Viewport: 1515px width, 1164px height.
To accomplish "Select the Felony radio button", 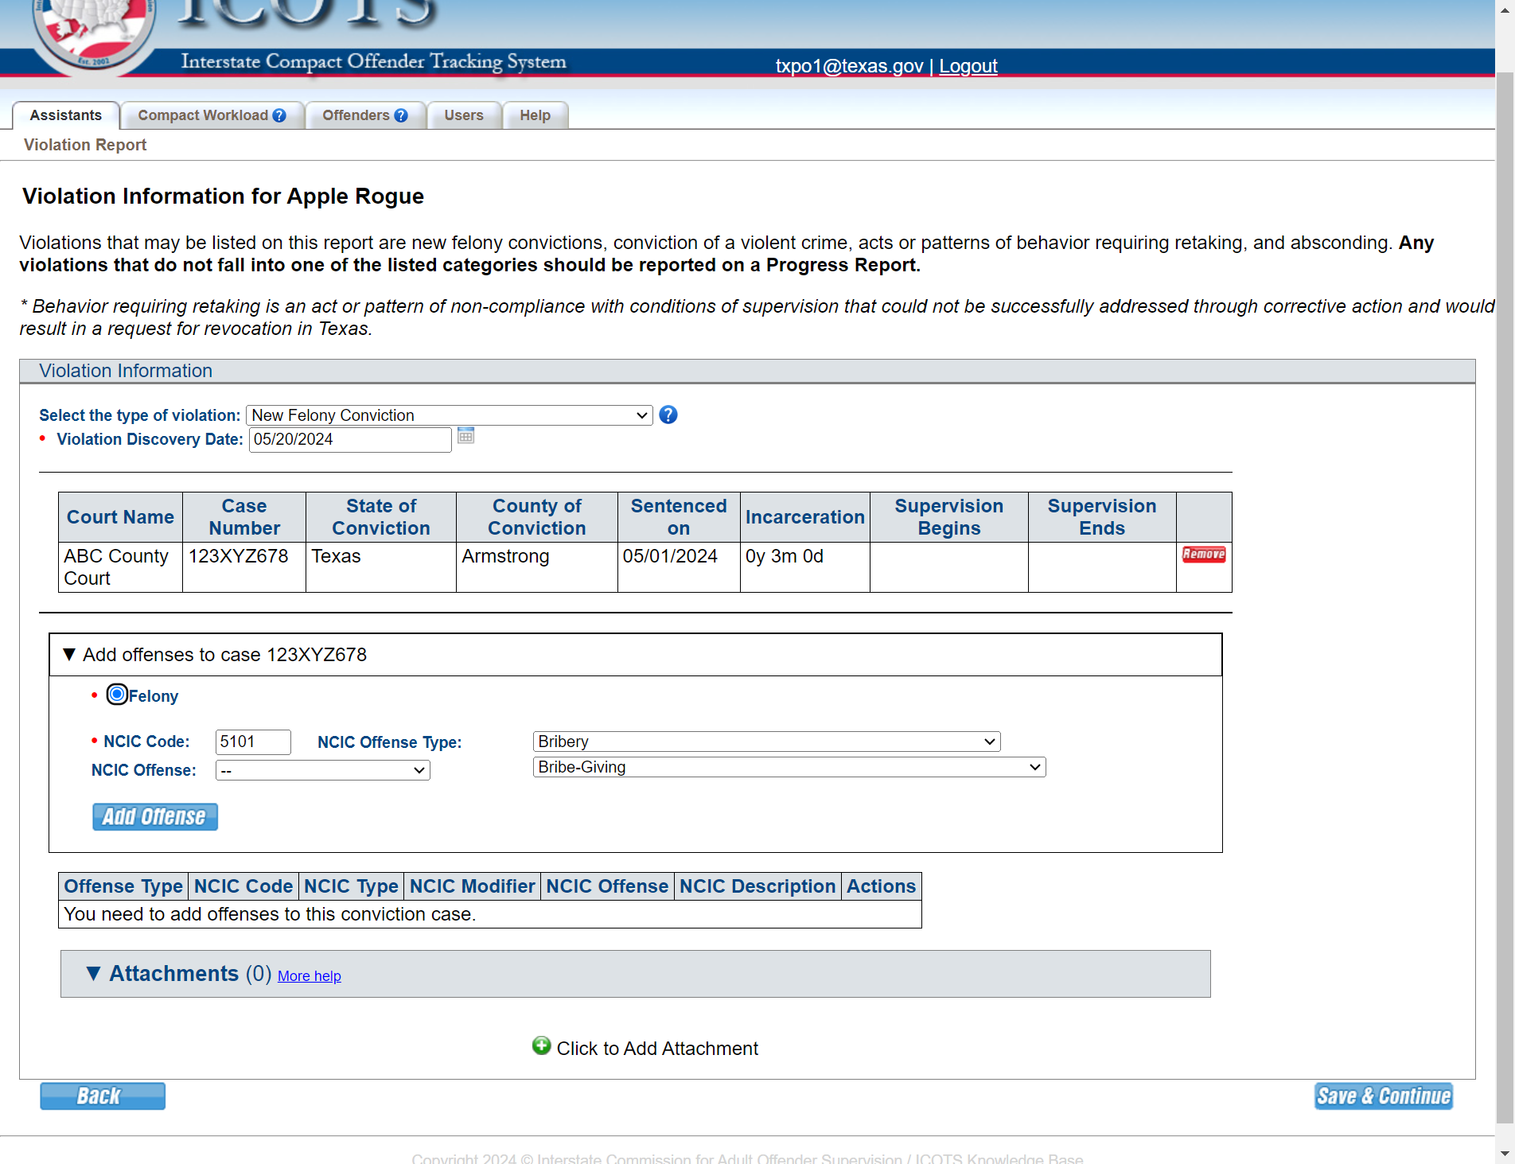I will pos(117,695).
